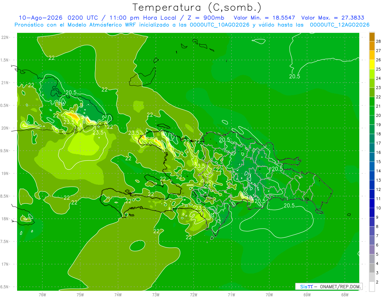Click the white band below legend value 2
This screenshot has width=387, height=299.
click(372, 287)
